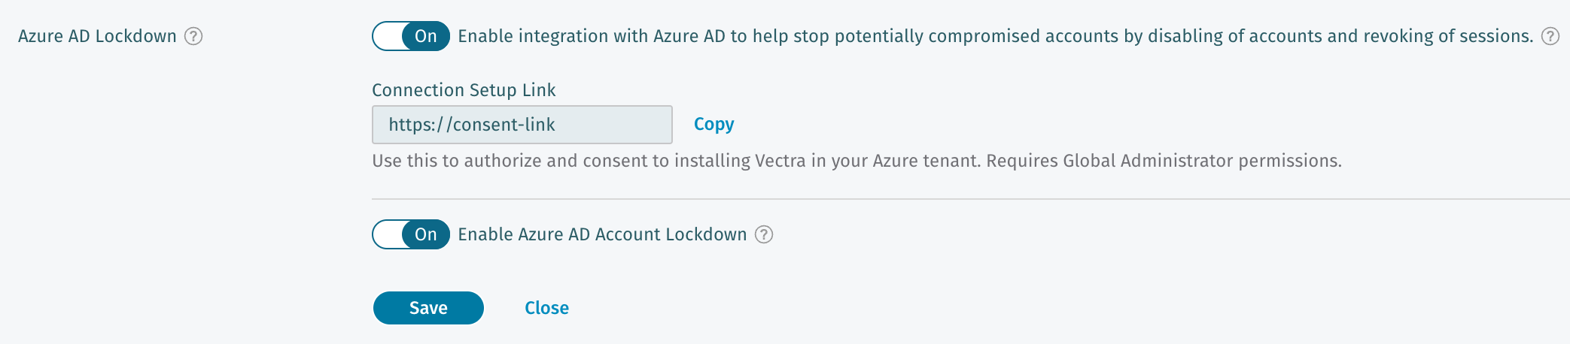Copy the connection setup link

(x=713, y=125)
